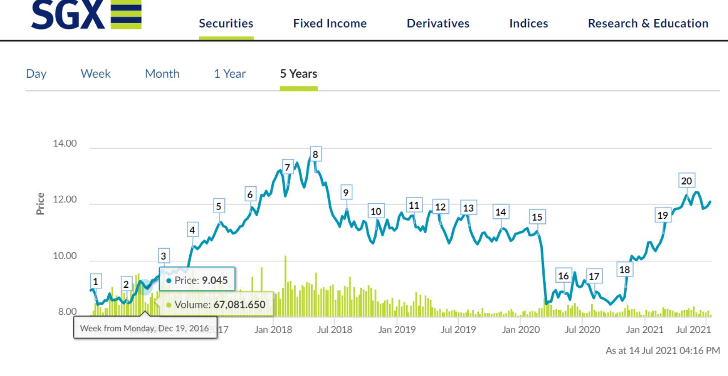Open Research & Education menu
Image resolution: width=728 pixels, height=376 pixels.
[648, 23]
